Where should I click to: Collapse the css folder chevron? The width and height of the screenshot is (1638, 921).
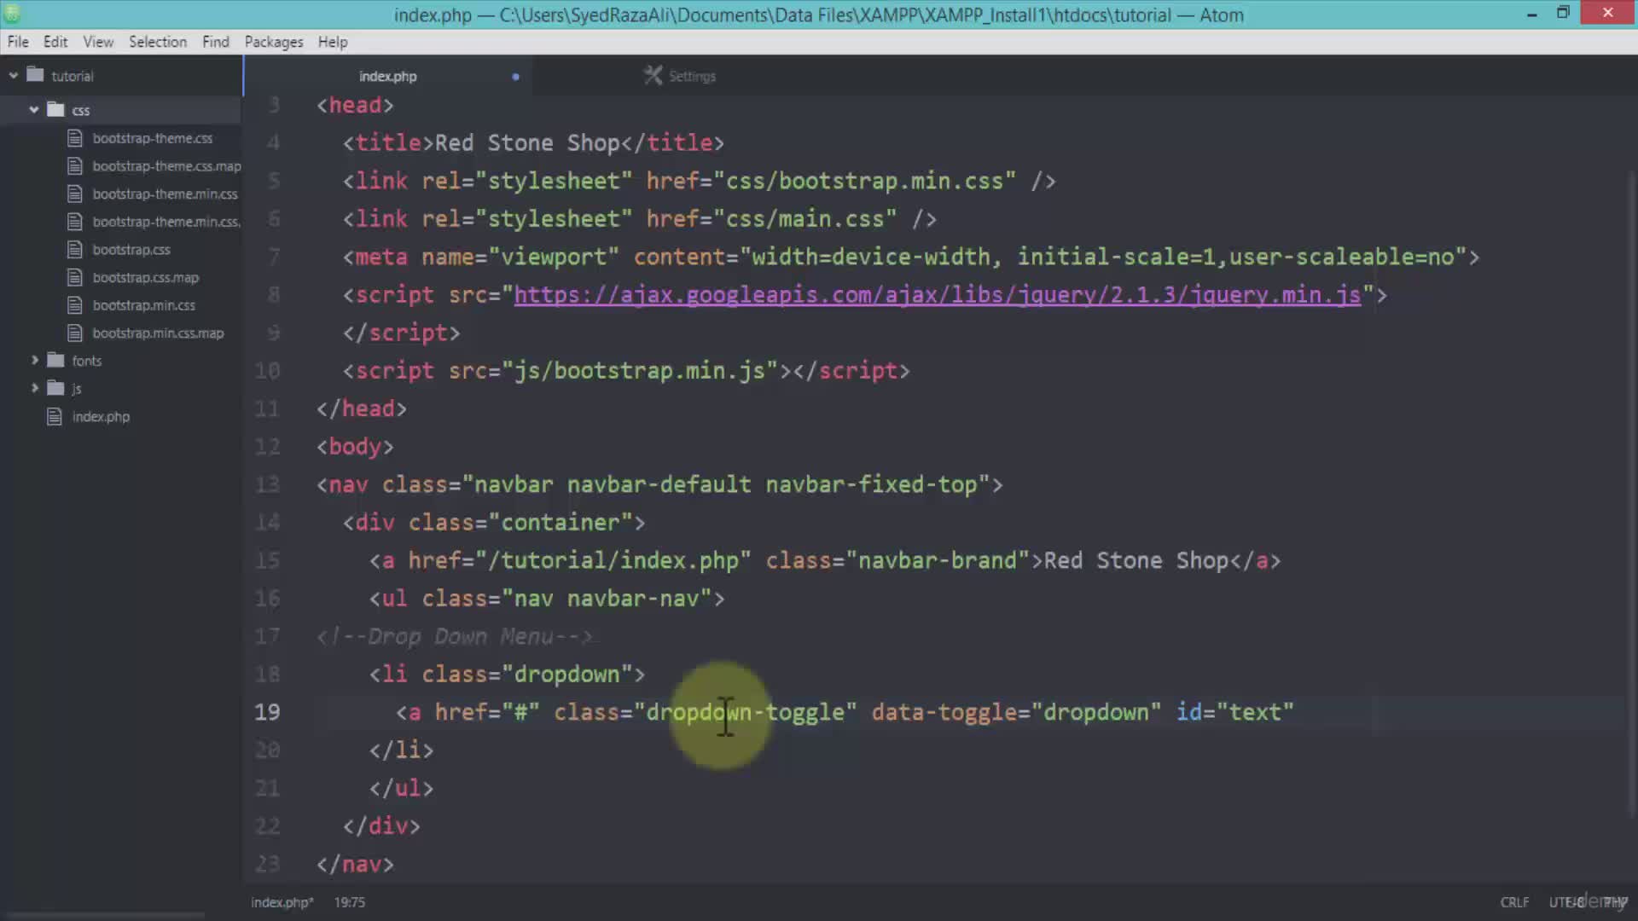pos(34,109)
